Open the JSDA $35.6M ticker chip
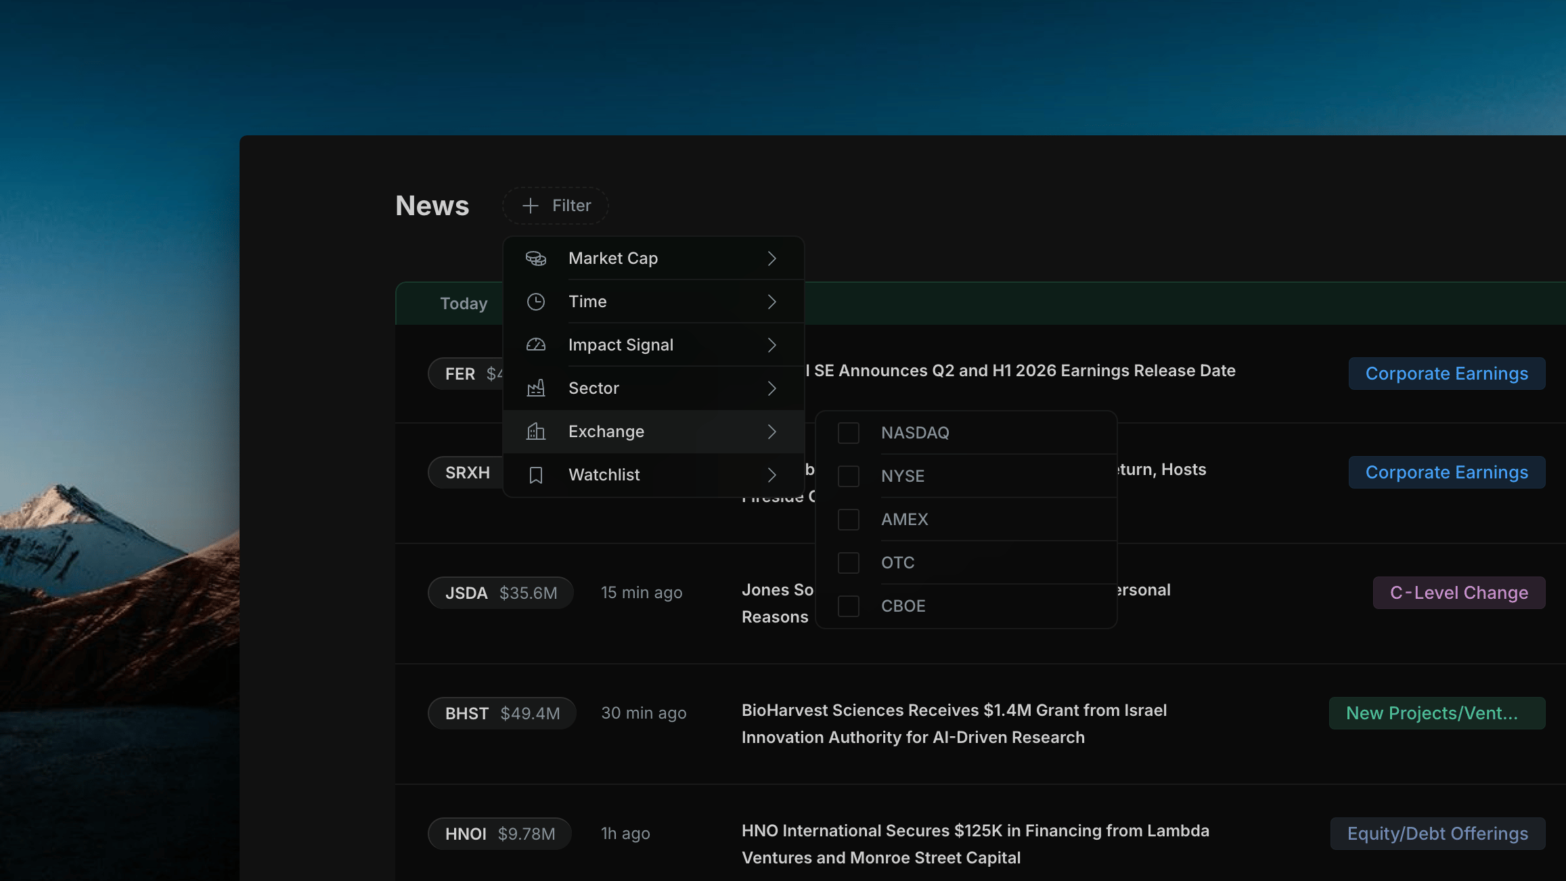The image size is (1566, 881). [501, 593]
